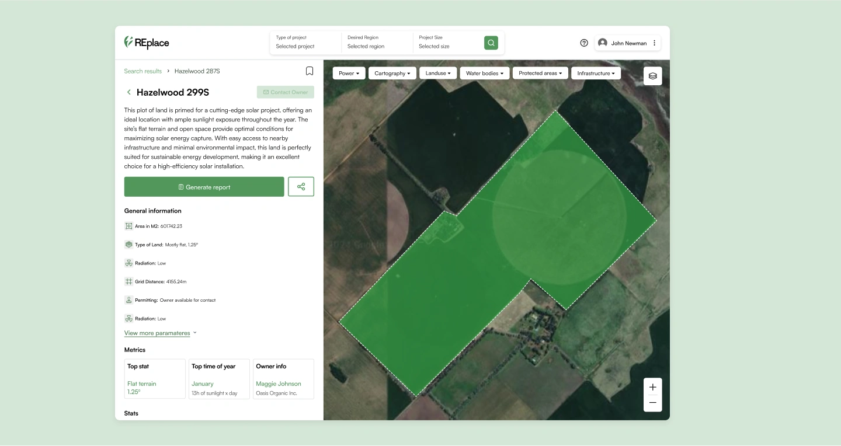
Task: Click Generate report button
Action: (x=204, y=187)
